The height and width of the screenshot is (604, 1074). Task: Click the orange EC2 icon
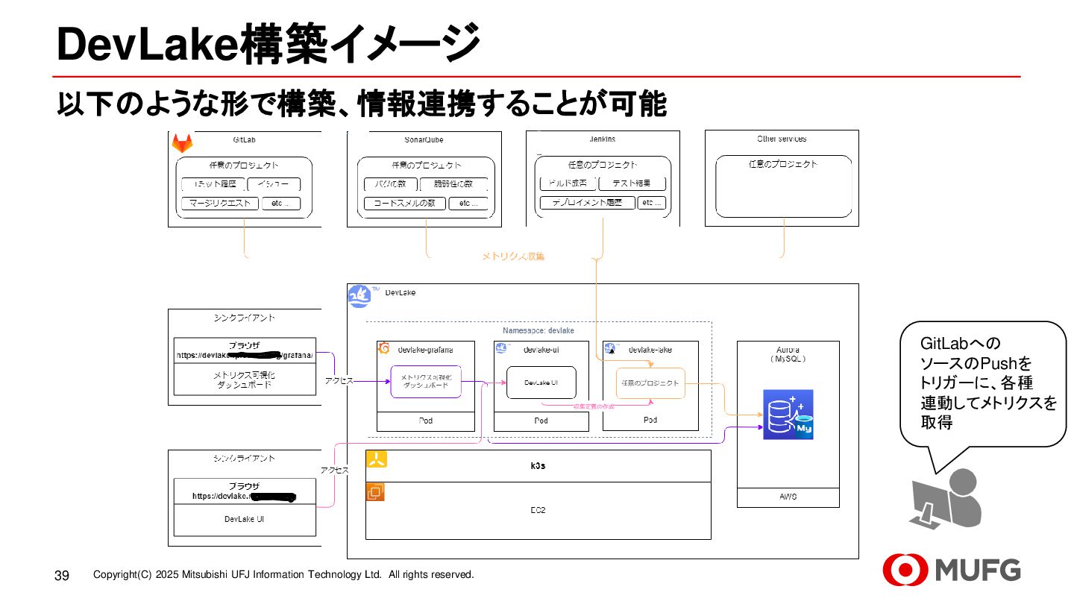point(375,492)
